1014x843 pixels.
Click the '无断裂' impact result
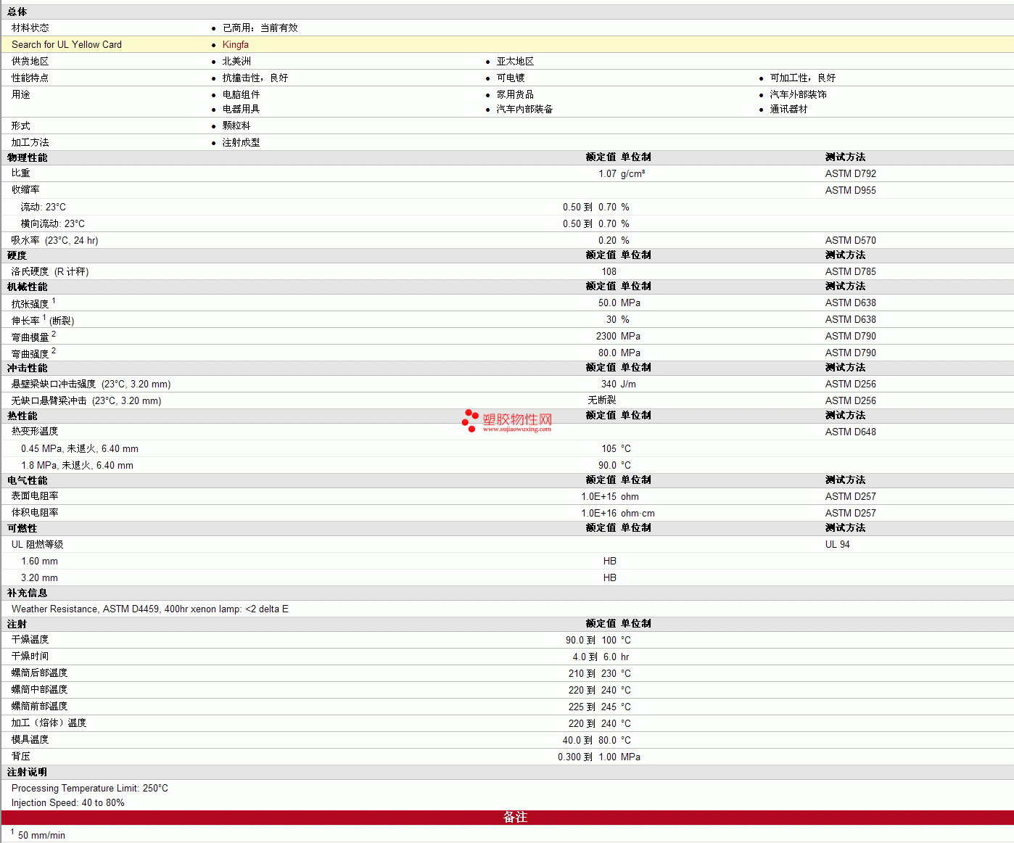click(x=602, y=400)
